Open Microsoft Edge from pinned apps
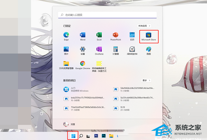Viewport: 207px width, 140px height. point(66,35)
